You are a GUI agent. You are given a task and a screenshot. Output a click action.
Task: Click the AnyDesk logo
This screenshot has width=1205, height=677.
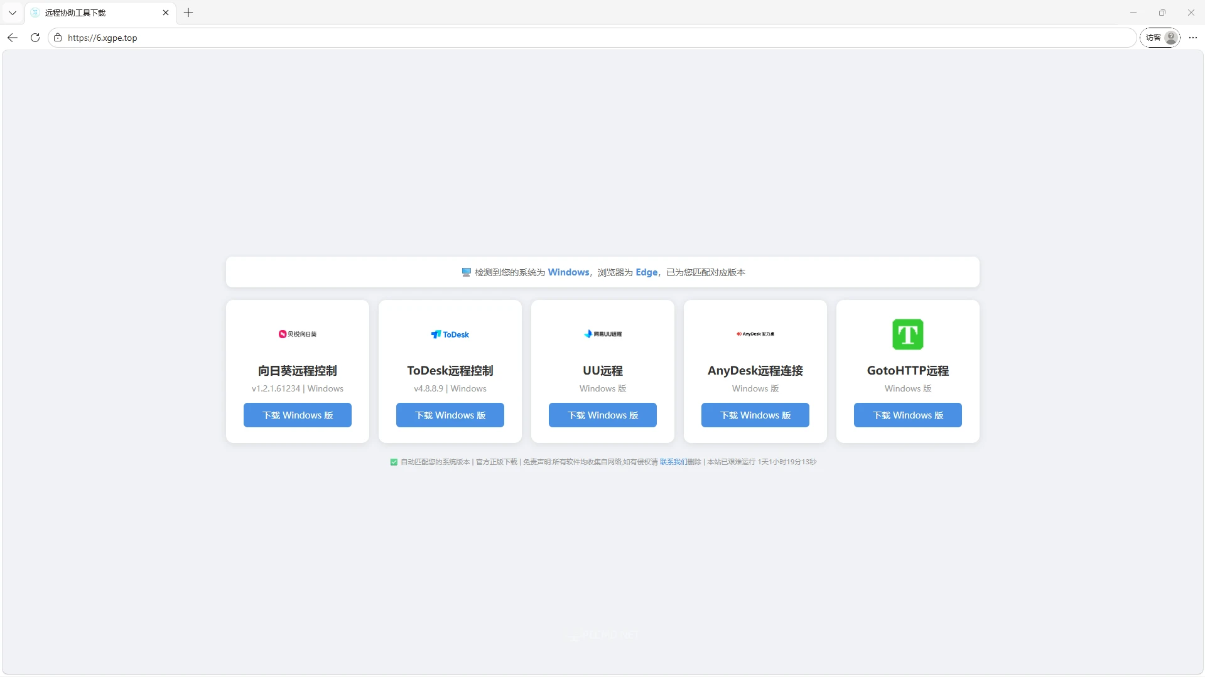click(x=755, y=334)
